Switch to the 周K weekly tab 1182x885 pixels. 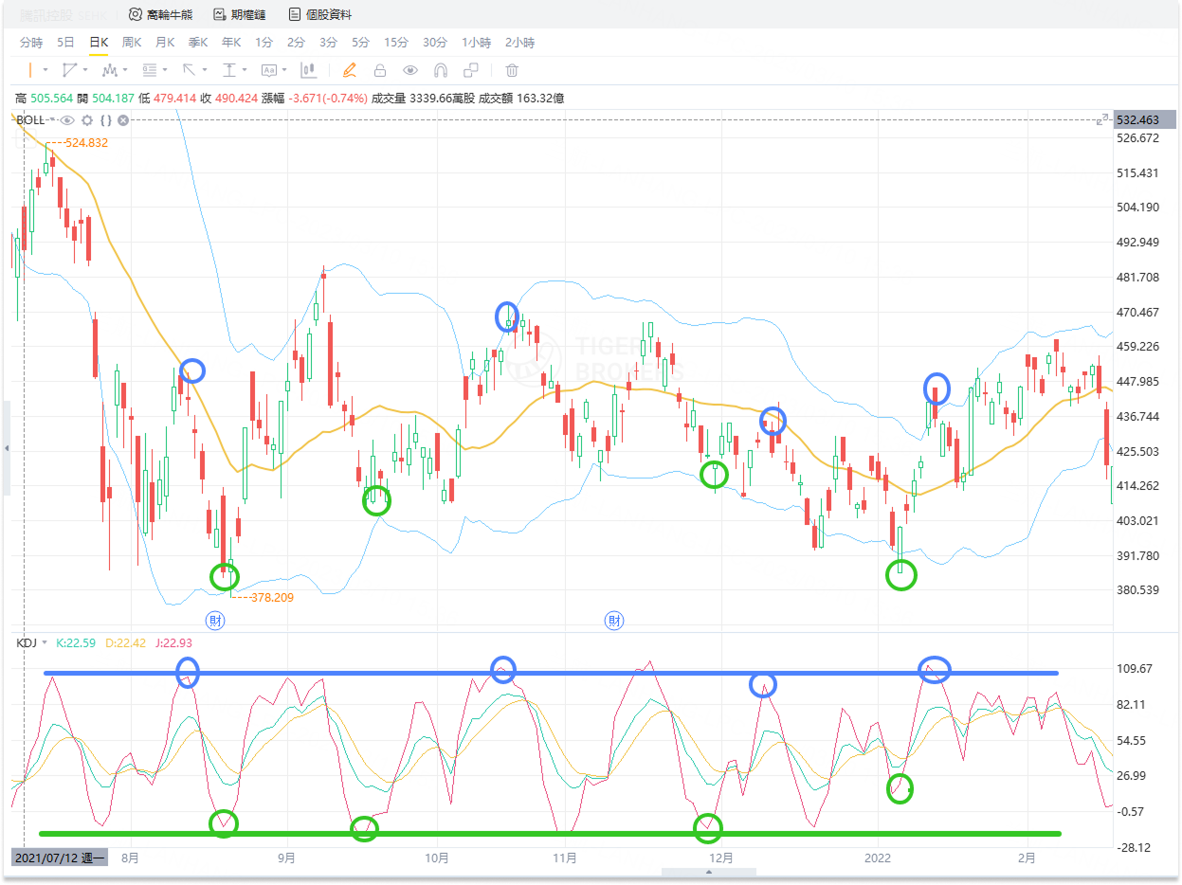132,43
